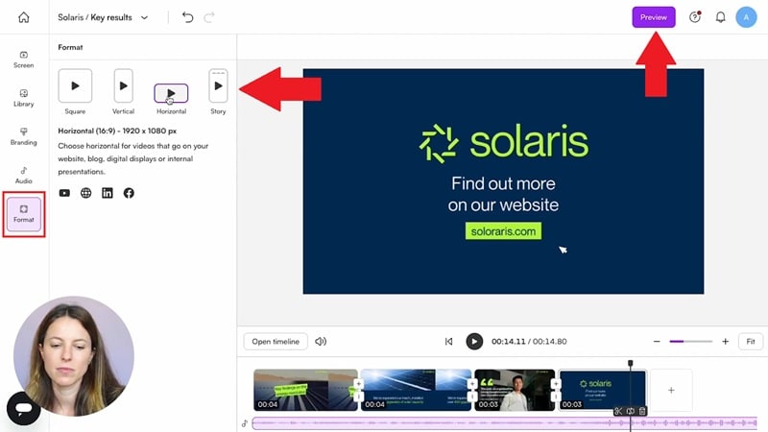Click the playhead marker on timeline
Viewport: 768px width, 432px height.
click(631, 364)
